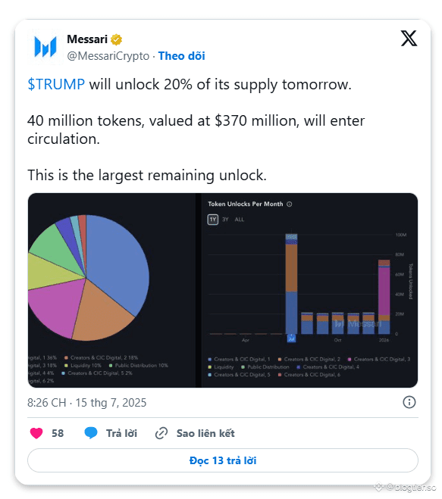Click the X logo icon

[409, 39]
